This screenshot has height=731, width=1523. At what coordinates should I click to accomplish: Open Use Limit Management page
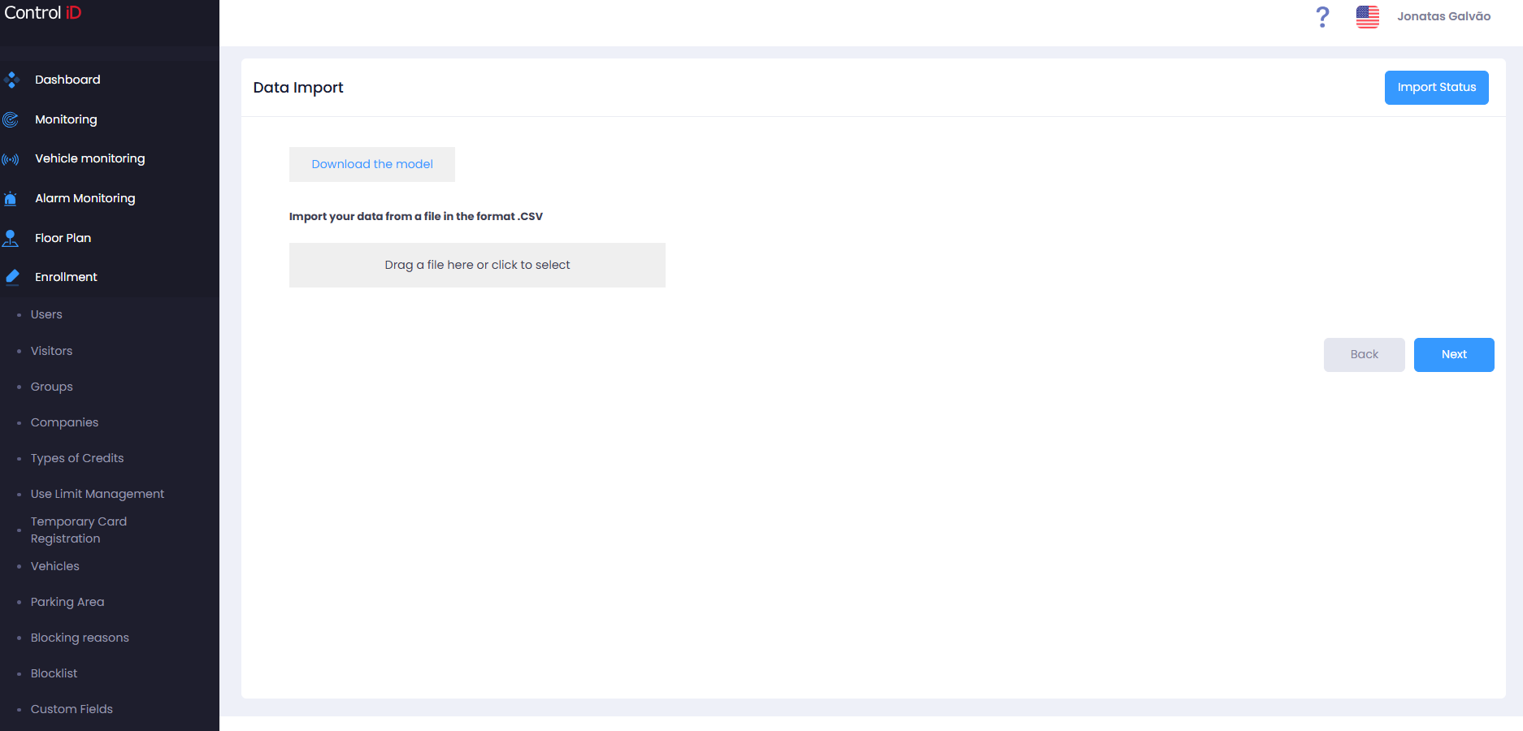coord(98,494)
